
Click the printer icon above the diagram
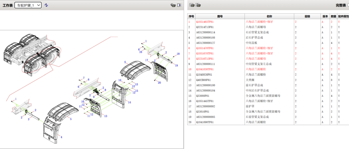[172, 5]
